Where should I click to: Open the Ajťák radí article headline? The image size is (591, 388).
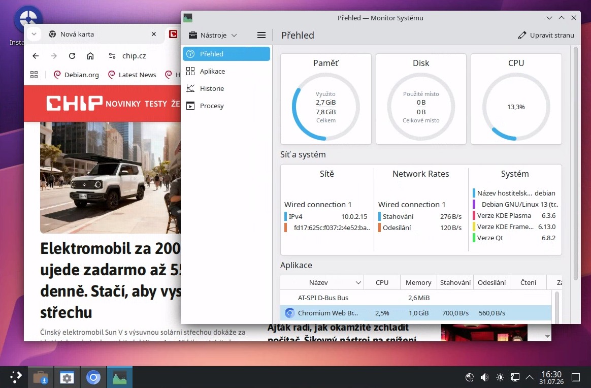[342, 333]
